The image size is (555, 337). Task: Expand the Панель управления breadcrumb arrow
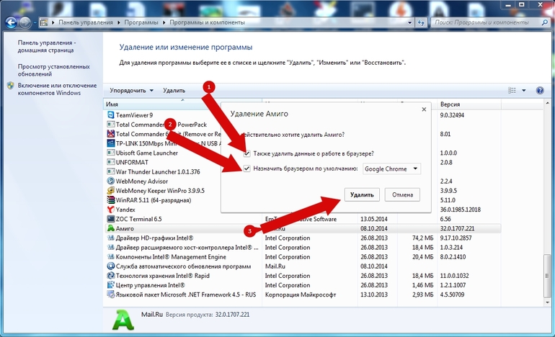point(119,22)
